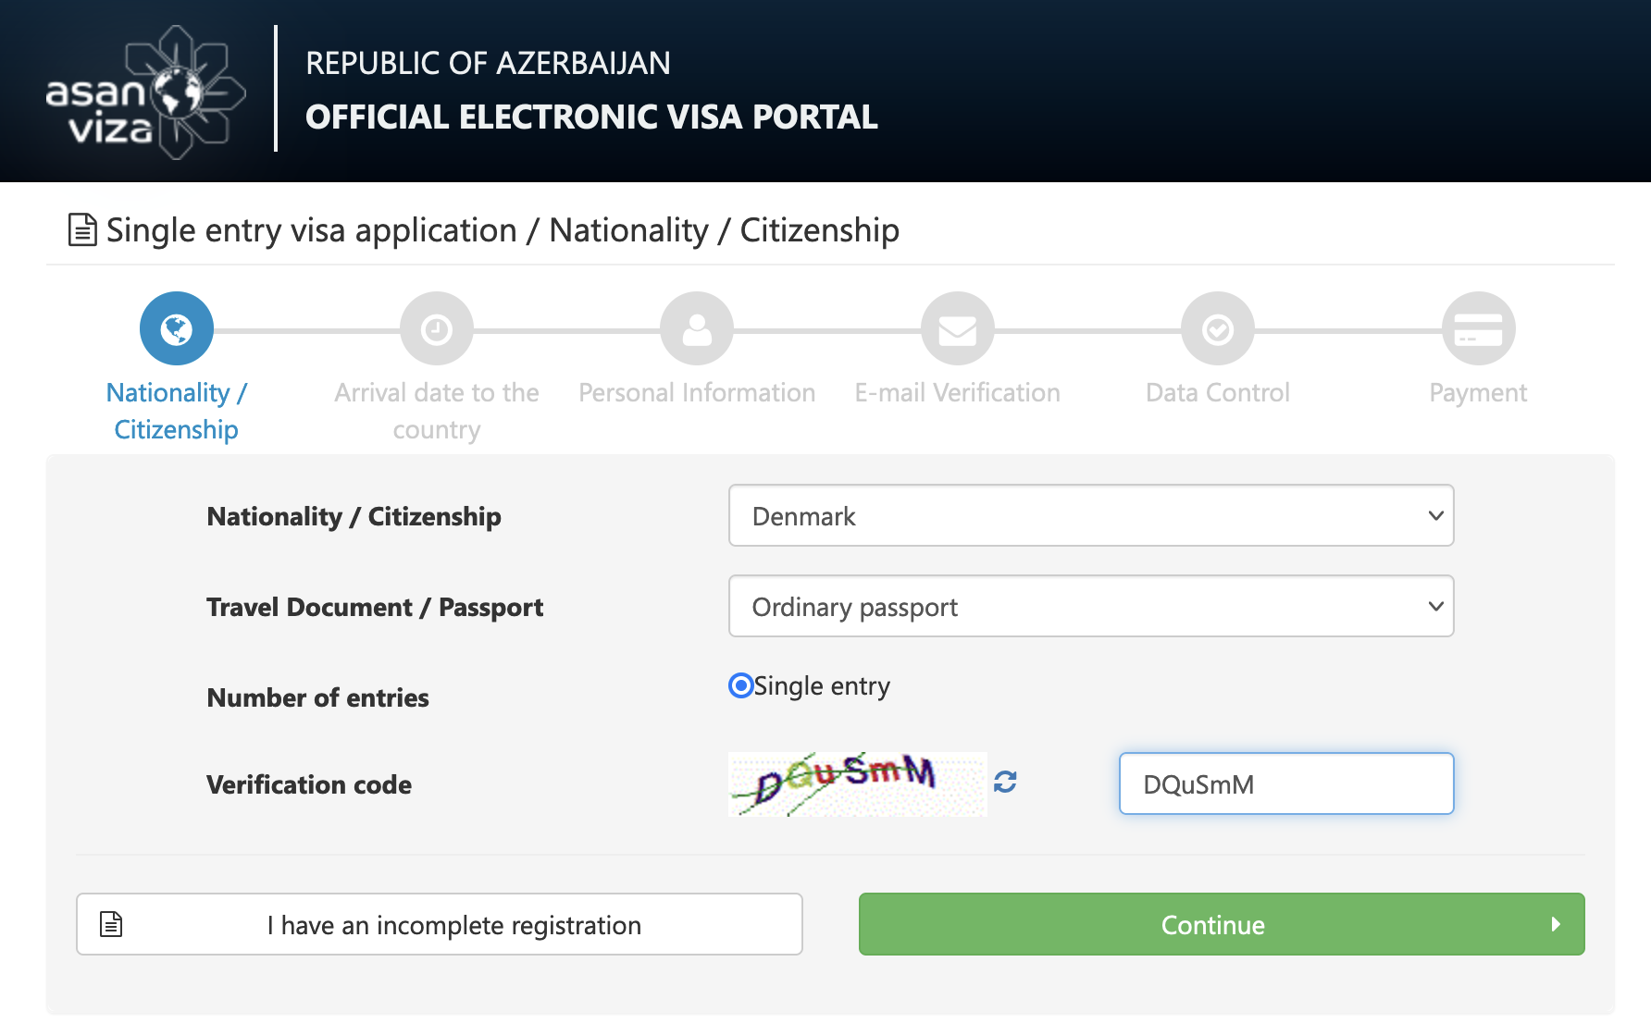Click the Nationality globe step icon
Screen dimensions: 1651x1036
click(176, 328)
